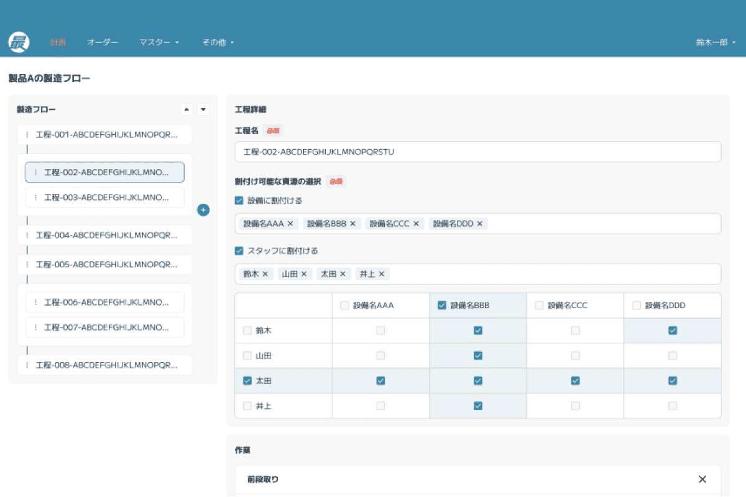Viewport: 746px width, 497px height.
Task: Select 工程-003 in the flow list
Action: (104, 198)
